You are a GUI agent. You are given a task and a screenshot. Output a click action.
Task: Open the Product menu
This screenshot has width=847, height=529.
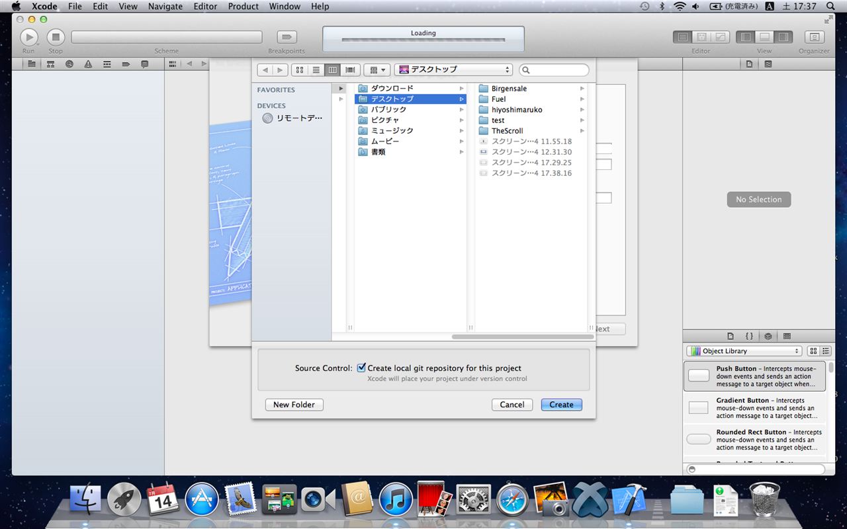244,6
